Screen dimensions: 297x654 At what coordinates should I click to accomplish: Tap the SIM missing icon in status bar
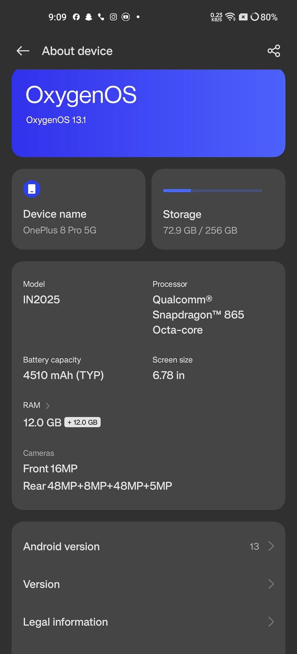(243, 17)
